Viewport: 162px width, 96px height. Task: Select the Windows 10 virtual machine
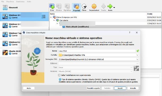click(24, 17)
